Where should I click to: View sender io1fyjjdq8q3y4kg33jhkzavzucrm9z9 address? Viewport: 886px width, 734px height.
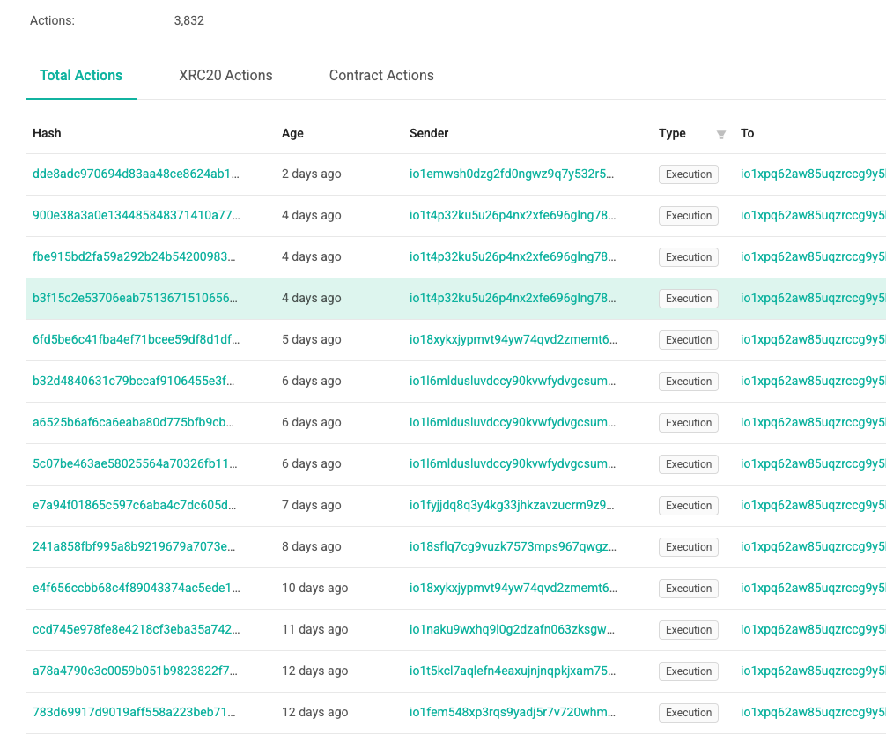click(513, 505)
